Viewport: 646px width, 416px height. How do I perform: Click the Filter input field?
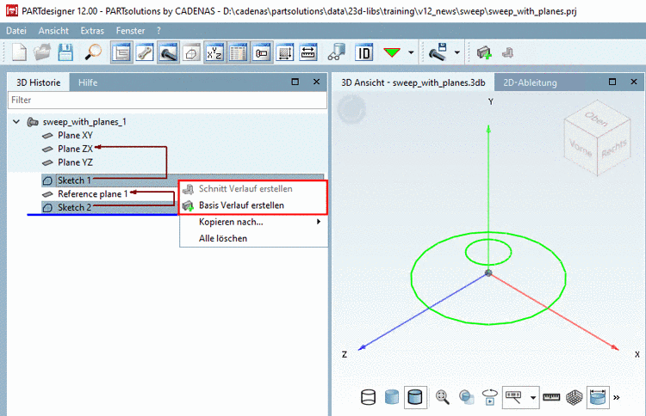click(167, 100)
